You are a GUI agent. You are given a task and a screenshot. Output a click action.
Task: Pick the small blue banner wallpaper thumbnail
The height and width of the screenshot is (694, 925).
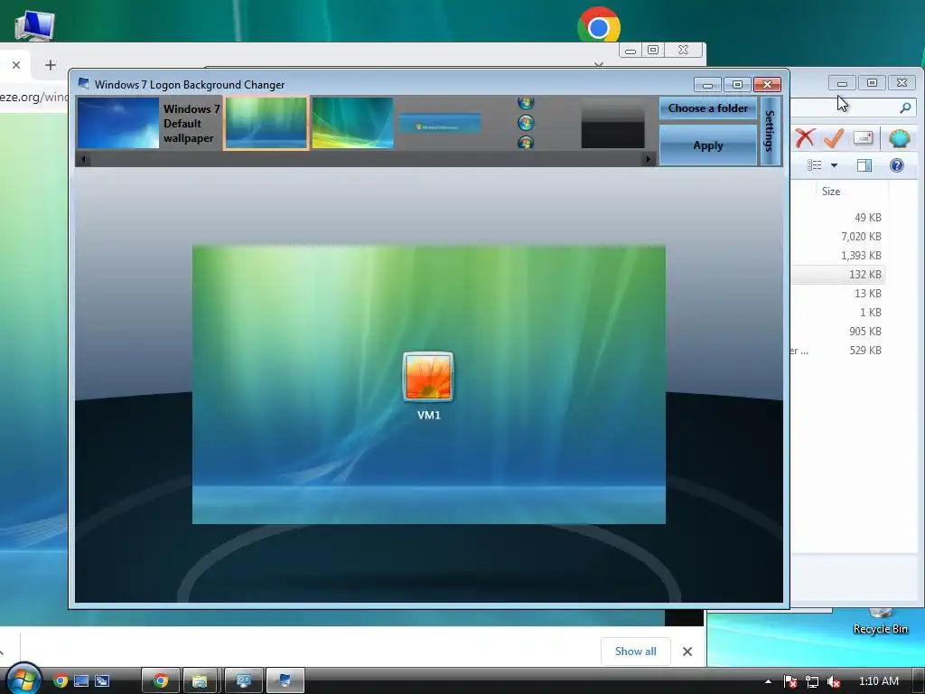440,123
